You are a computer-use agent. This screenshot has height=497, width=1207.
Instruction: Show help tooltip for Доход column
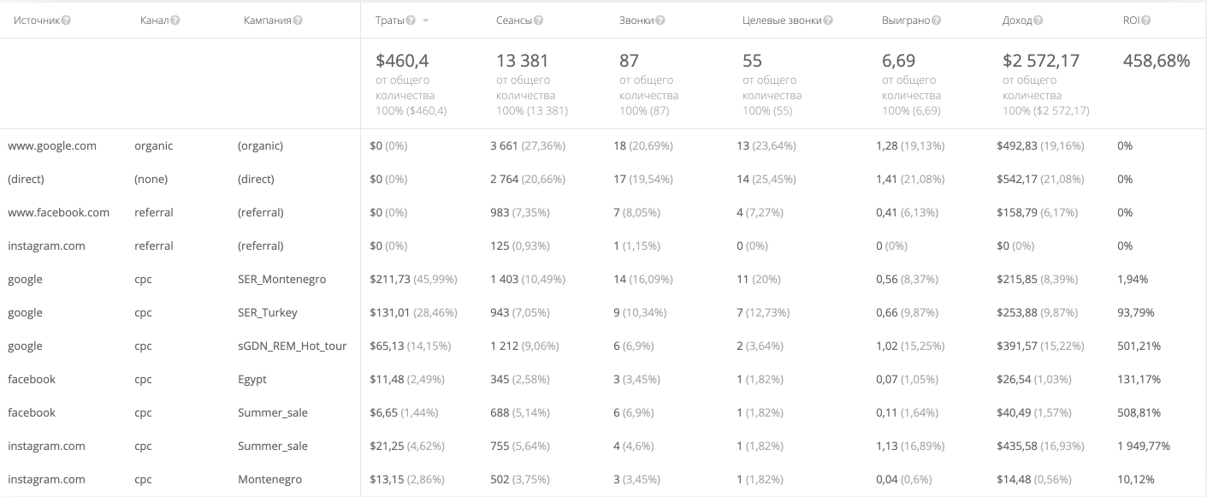tap(1038, 21)
